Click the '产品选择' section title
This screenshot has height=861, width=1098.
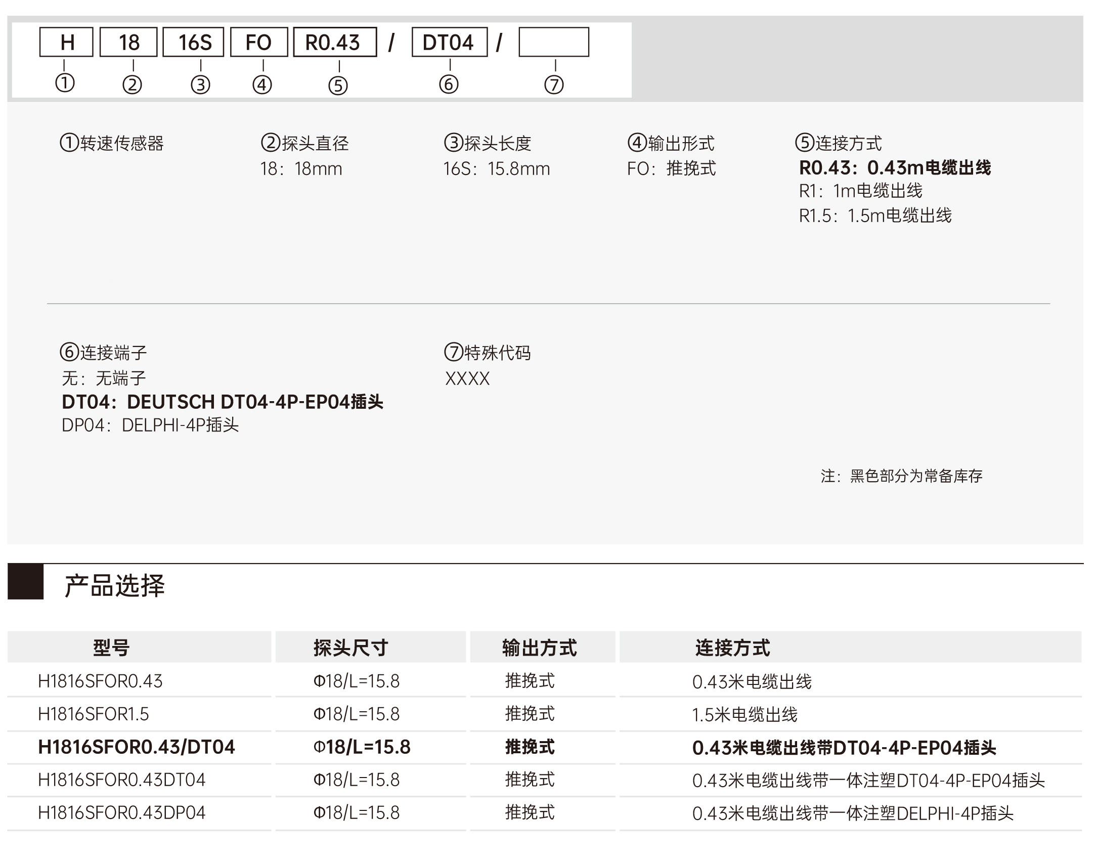pyautogui.click(x=115, y=586)
